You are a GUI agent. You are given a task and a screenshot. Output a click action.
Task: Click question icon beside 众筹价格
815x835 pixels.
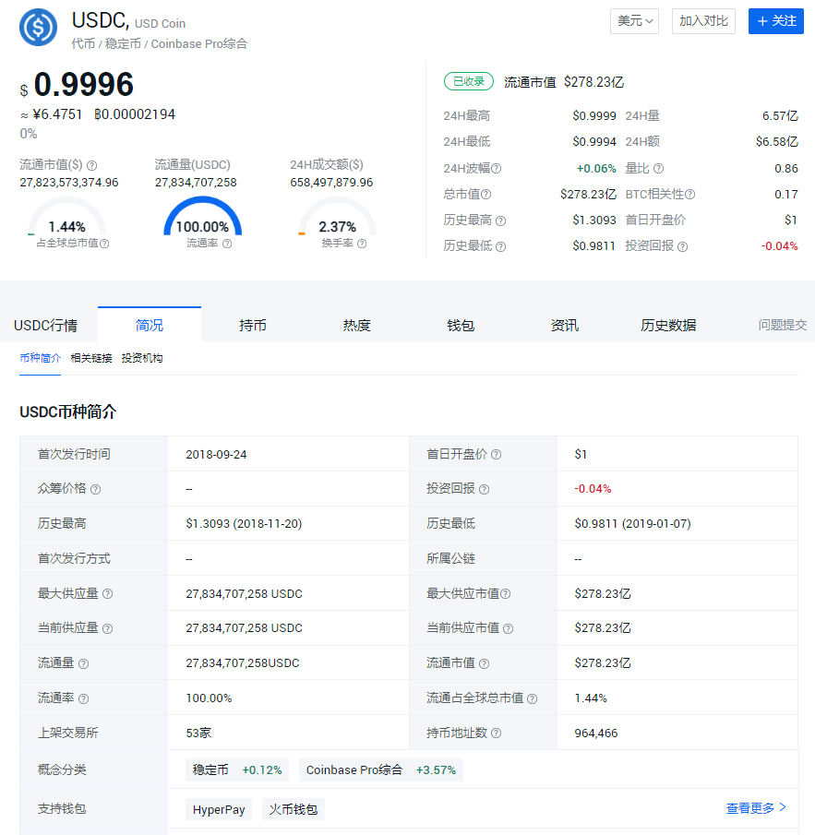(x=96, y=489)
